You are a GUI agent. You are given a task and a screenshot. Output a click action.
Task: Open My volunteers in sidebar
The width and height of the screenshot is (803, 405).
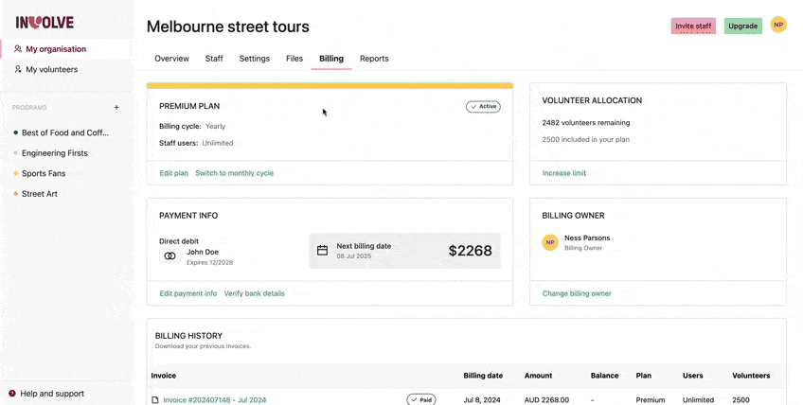coord(51,69)
